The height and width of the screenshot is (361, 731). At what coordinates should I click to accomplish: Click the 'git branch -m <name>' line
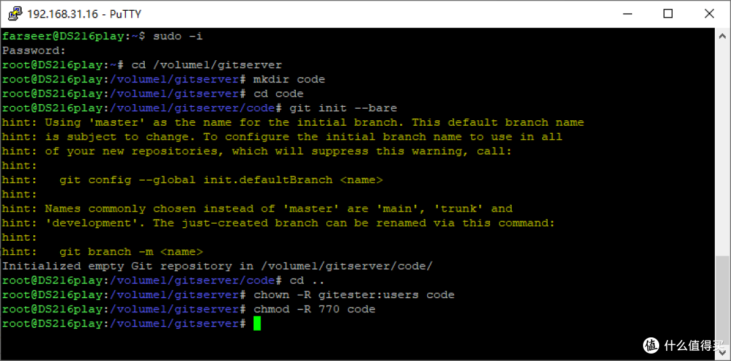103,251
